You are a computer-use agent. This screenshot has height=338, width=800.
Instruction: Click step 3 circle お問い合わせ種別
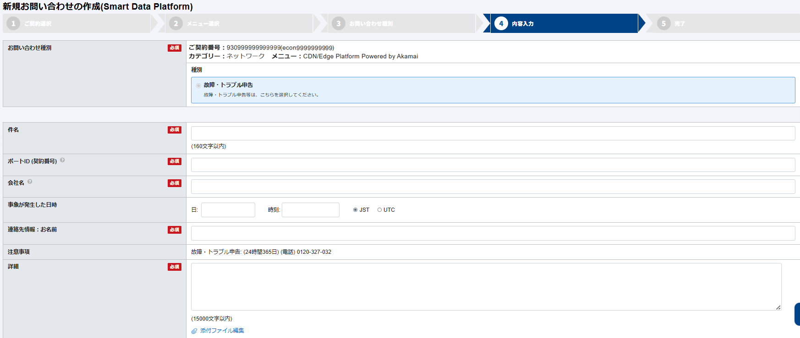(339, 23)
